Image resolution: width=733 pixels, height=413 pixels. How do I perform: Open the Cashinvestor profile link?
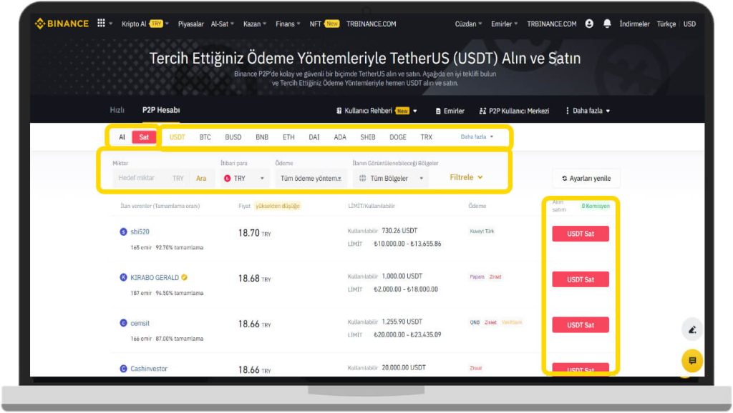[149, 369]
